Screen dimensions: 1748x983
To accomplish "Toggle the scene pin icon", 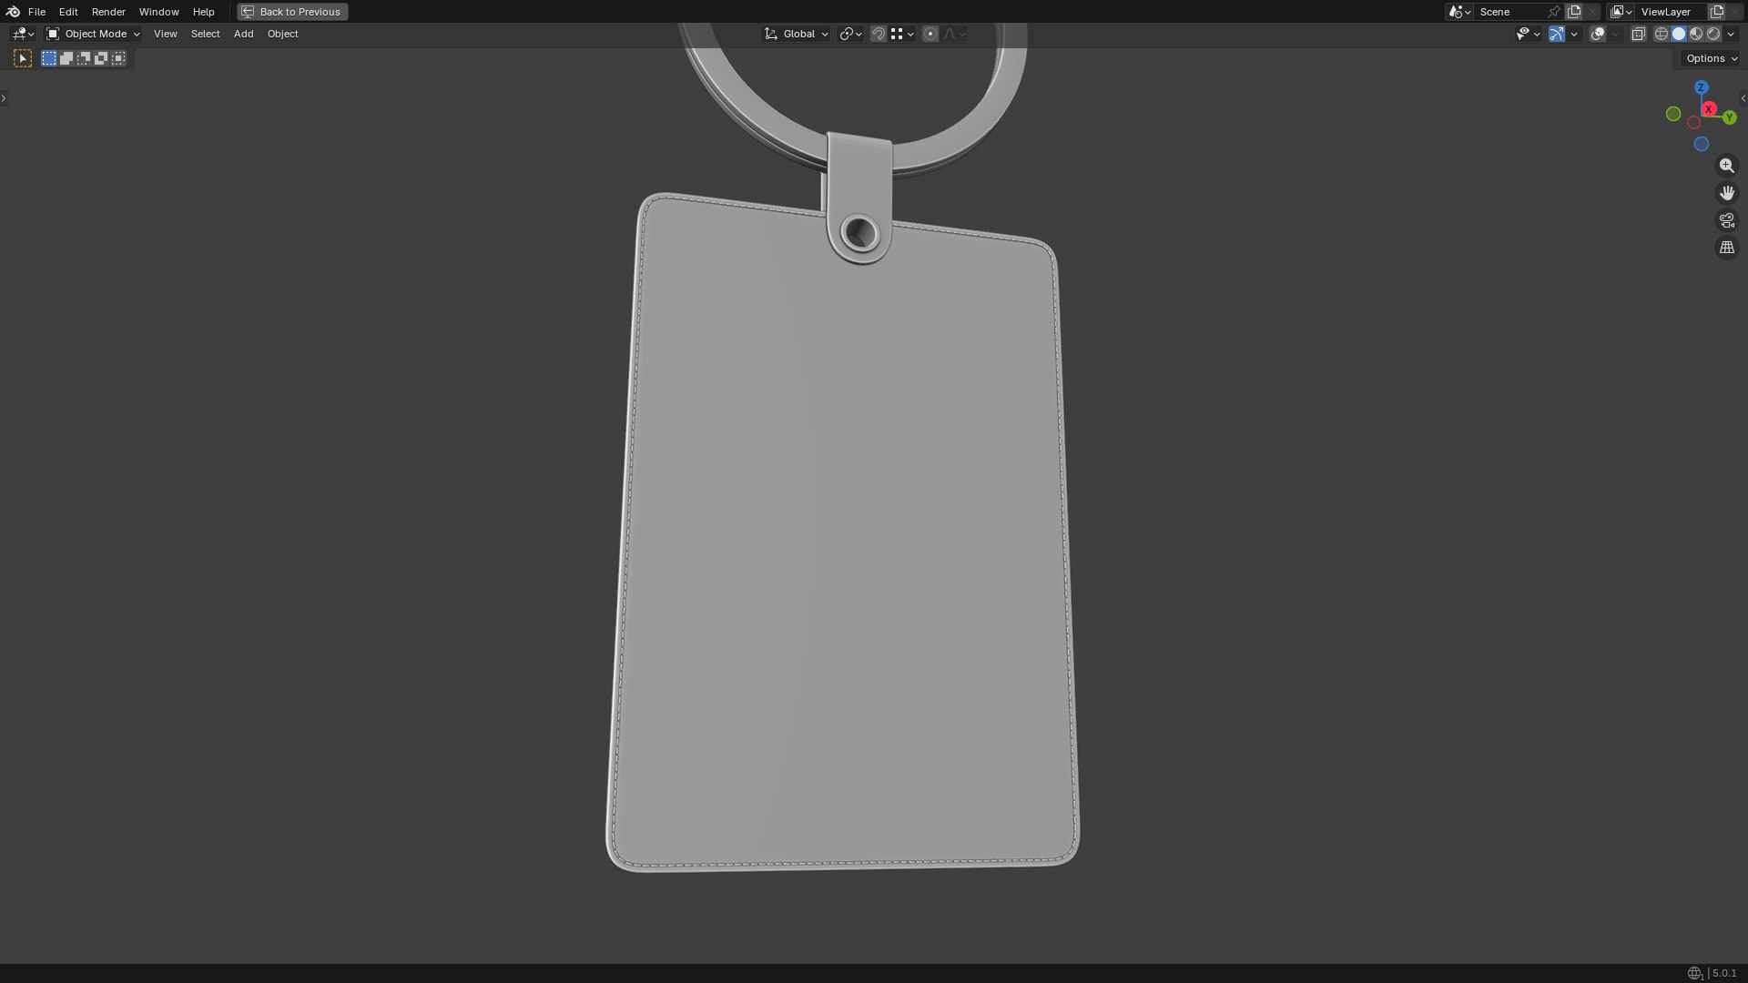I will pyautogui.click(x=1554, y=12).
